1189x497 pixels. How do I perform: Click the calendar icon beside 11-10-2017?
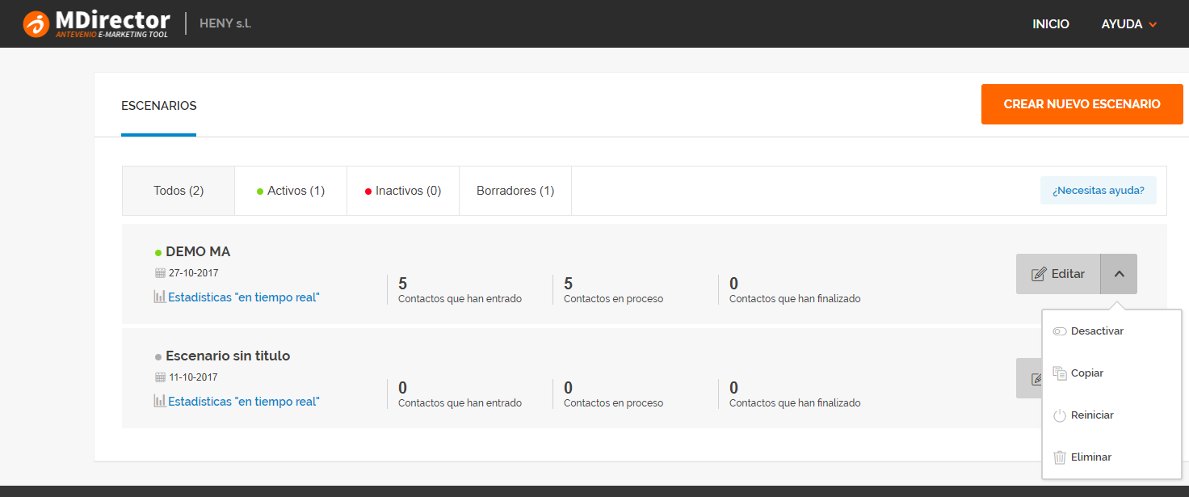pos(160,377)
